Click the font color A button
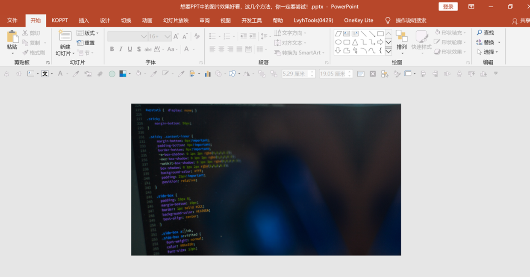 click(187, 49)
